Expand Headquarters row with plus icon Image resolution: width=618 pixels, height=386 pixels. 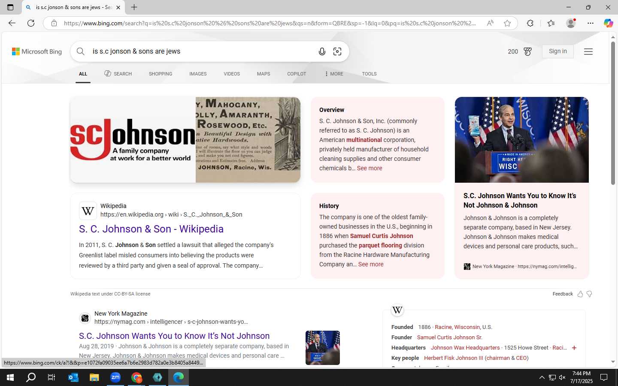coord(574,348)
